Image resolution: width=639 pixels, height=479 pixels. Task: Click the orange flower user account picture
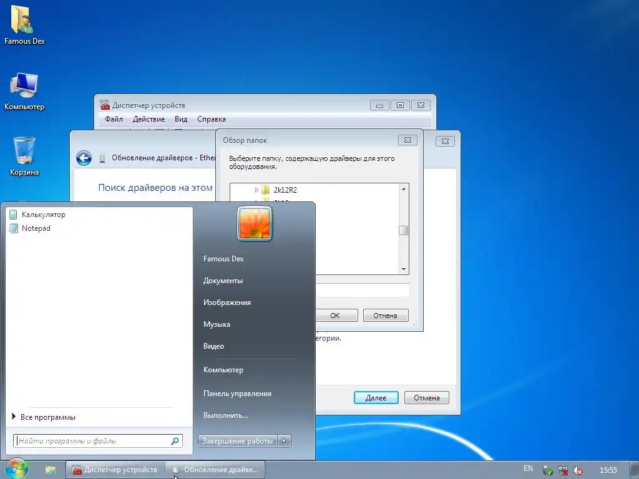(x=255, y=223)
